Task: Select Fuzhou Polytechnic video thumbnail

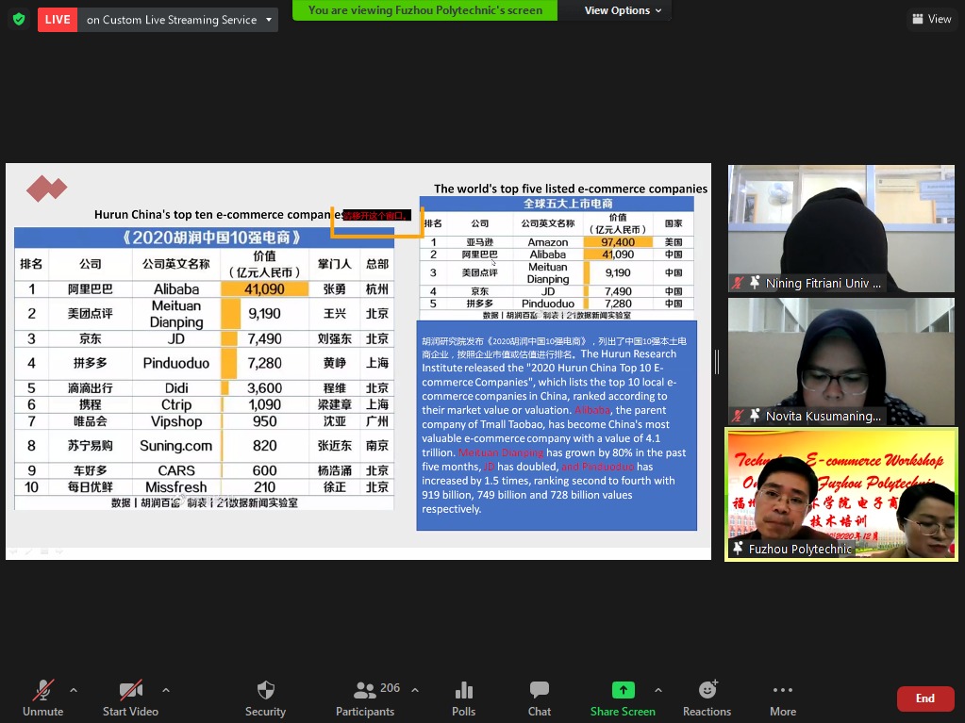Action: (x=841, y=495)
